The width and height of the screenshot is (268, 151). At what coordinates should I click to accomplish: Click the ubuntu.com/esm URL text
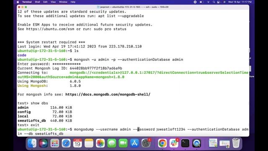50,29
